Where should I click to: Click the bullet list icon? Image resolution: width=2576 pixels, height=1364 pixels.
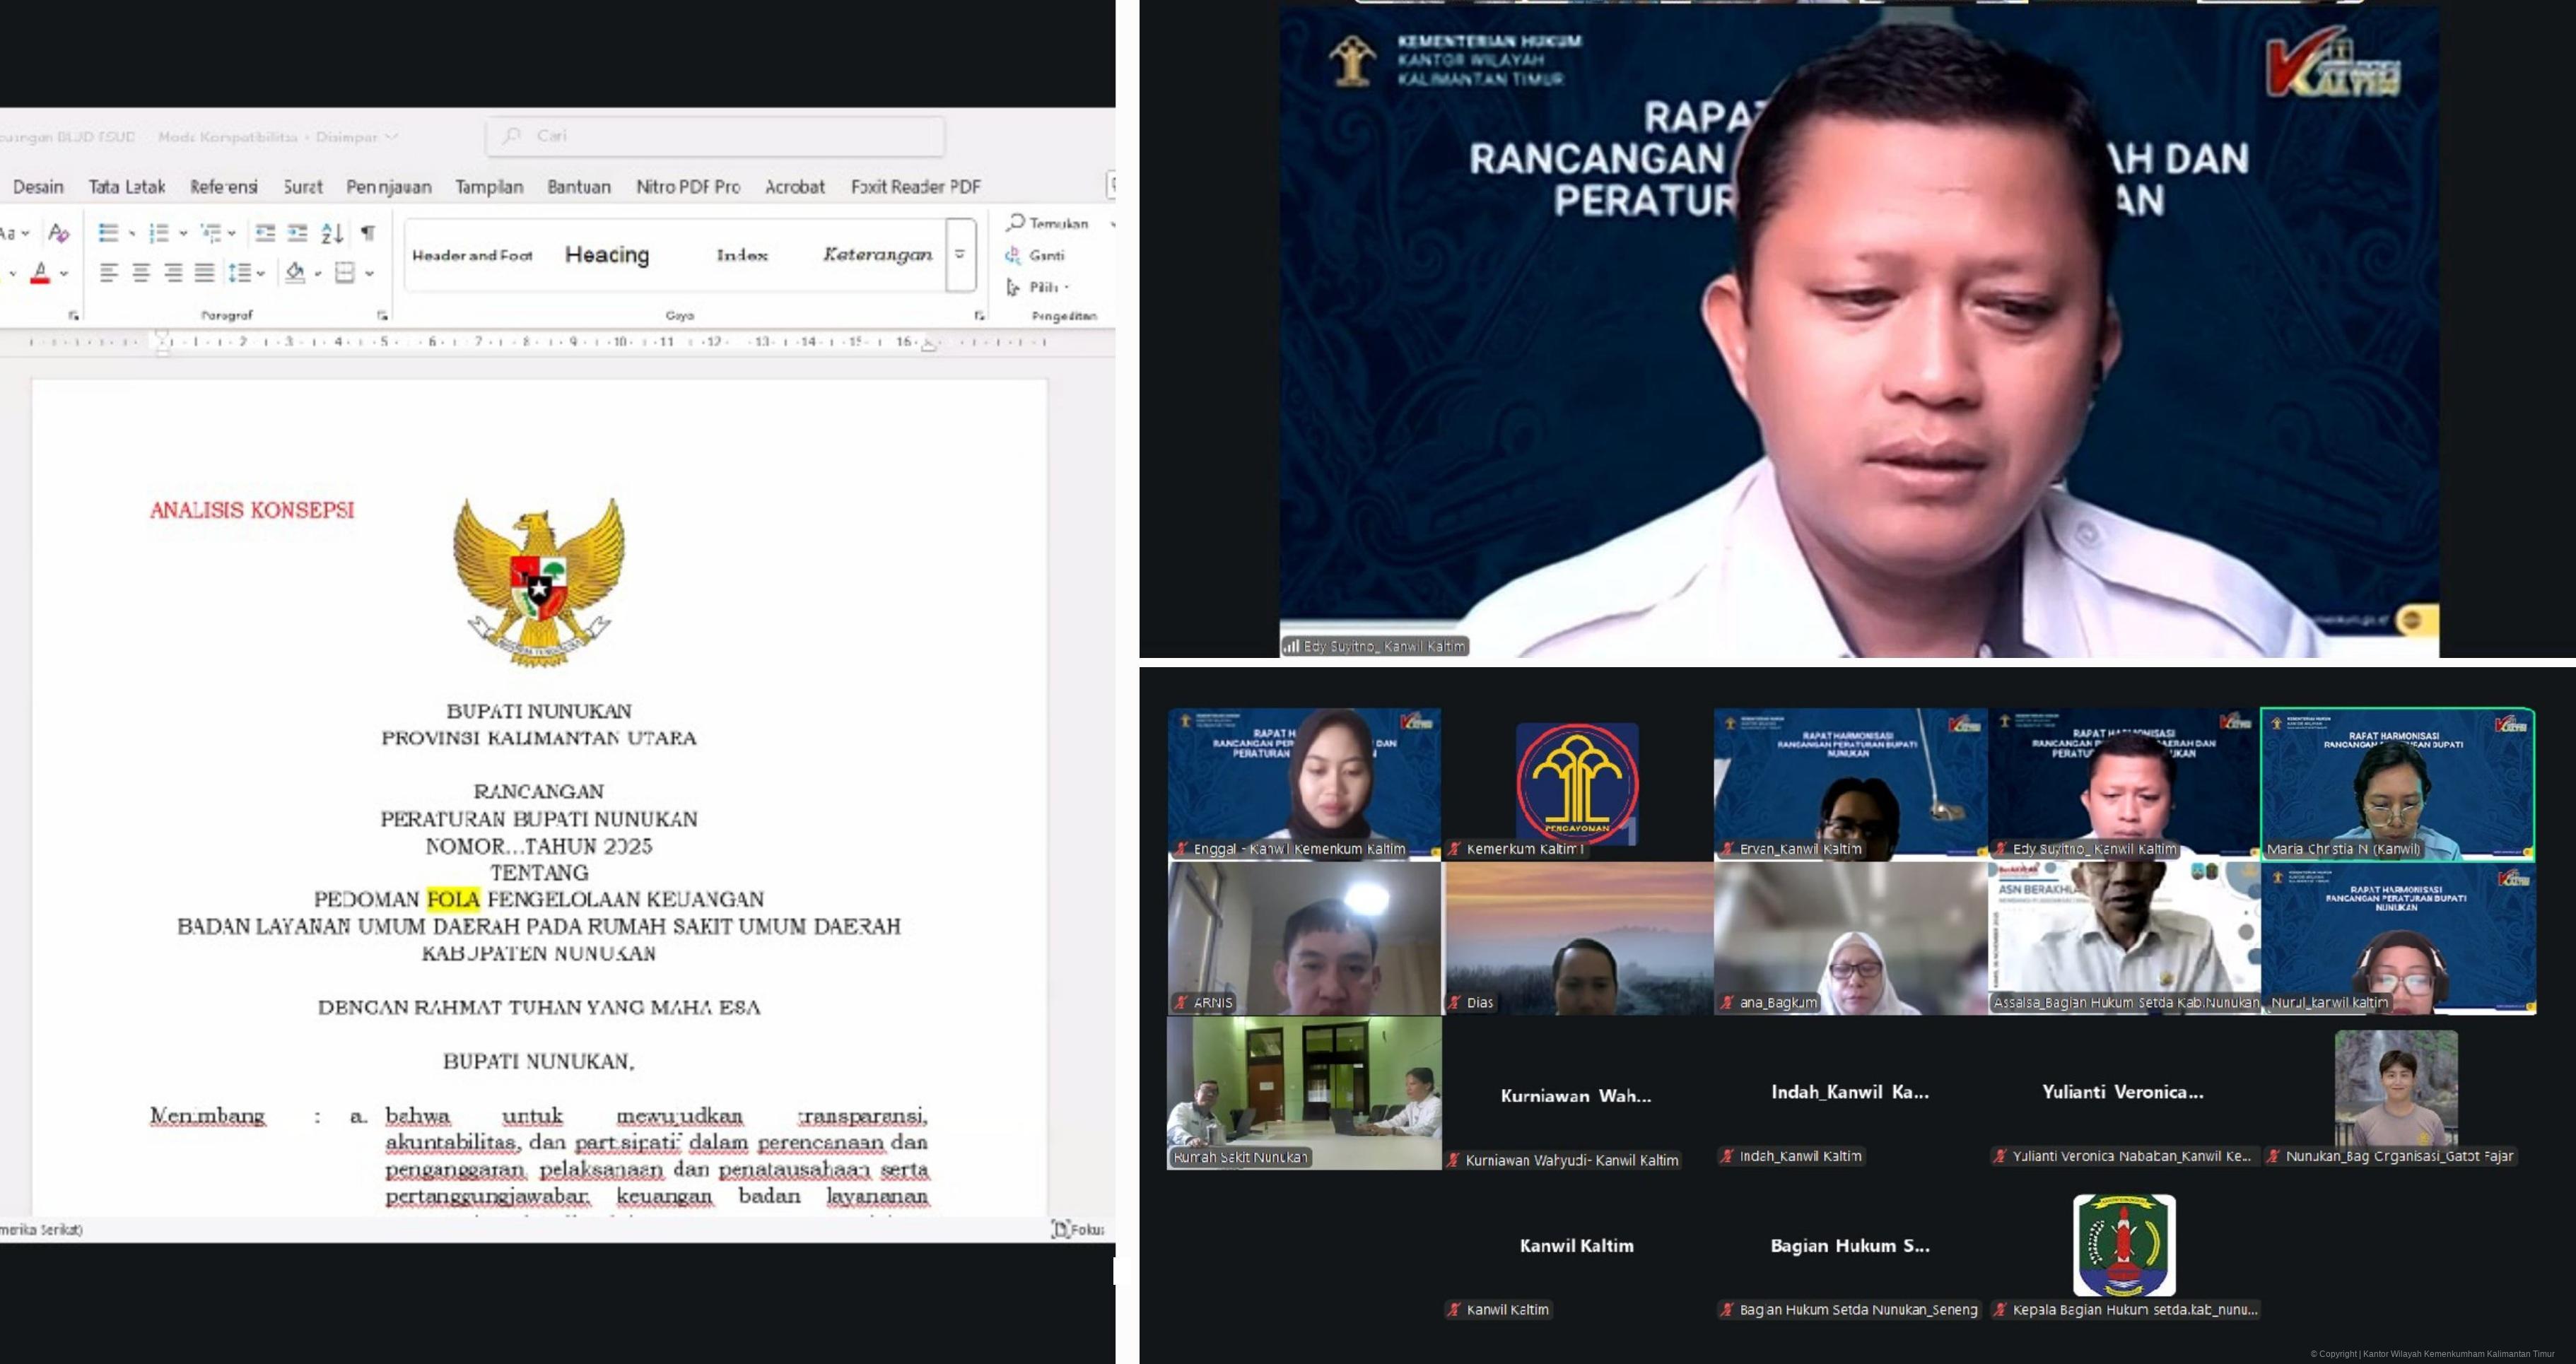click(108, 233)
